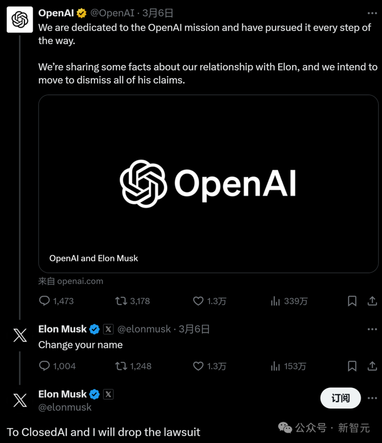This screenshot has height=443, width=382.
Task: Click the 订阅 subscribe button
Action: [x=341, y=398]
